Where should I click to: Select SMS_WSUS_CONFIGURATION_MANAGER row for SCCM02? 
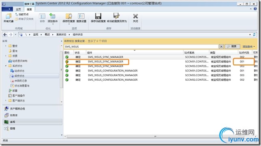click(160, 80)
